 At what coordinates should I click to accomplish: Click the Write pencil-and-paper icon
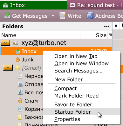[63, 16]
